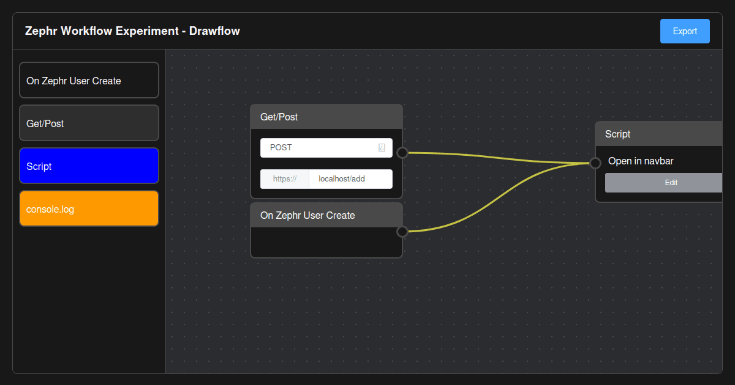Select the blue Script block in the sidebar
Viewport: 735px width, 385px height.
point(89,166)
